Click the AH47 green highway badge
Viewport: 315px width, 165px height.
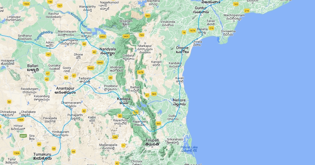click(23, 136)
